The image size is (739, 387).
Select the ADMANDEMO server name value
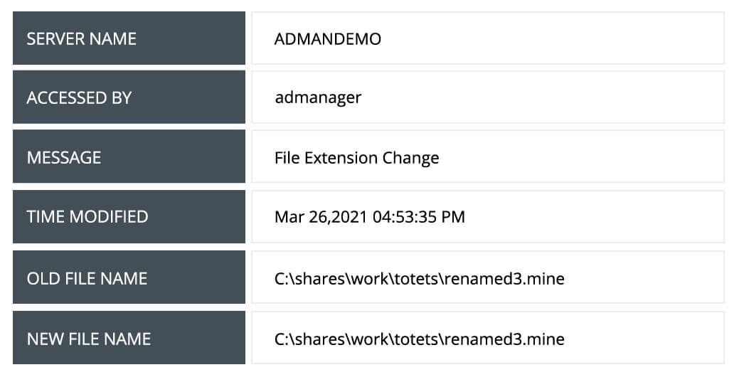click(327, 39)
